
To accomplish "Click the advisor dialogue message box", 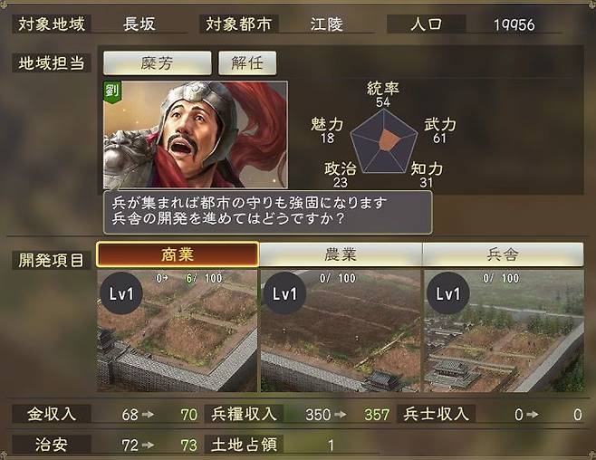I will pyautogui.click(x=267, y=212).
